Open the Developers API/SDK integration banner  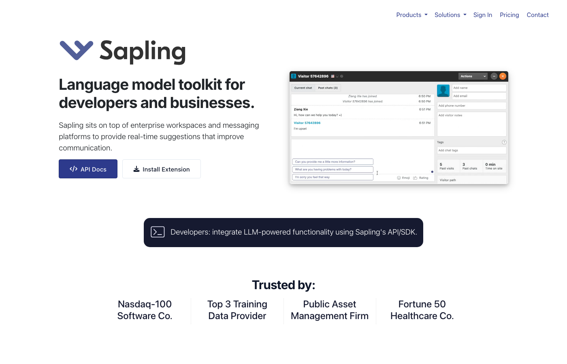pos(283,233)
